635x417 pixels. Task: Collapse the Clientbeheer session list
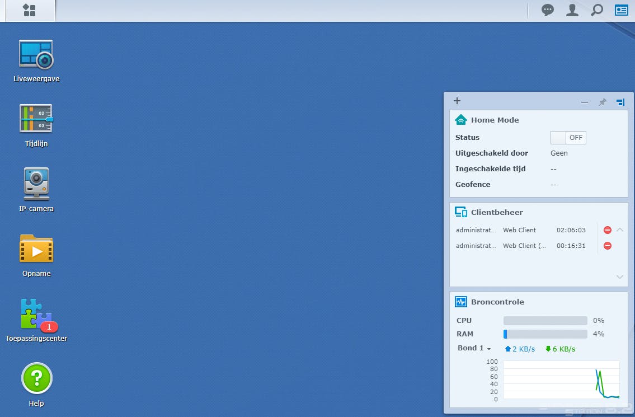(620, 229)
